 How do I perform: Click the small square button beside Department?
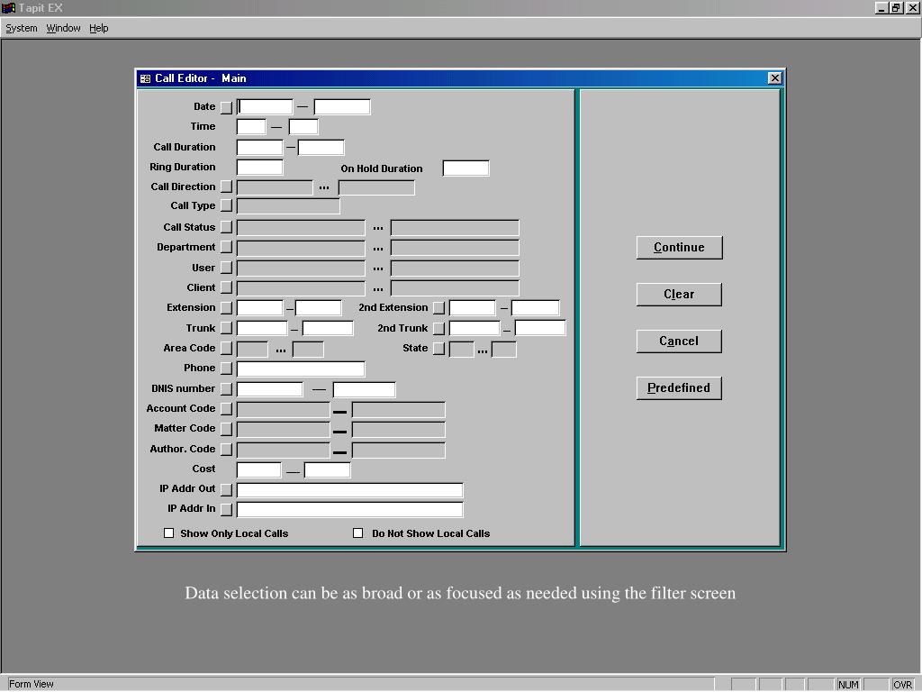(226, 248)
